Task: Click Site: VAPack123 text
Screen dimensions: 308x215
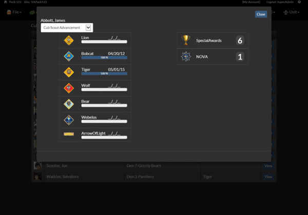Action: pyautogui.click(x=35, y=2)
